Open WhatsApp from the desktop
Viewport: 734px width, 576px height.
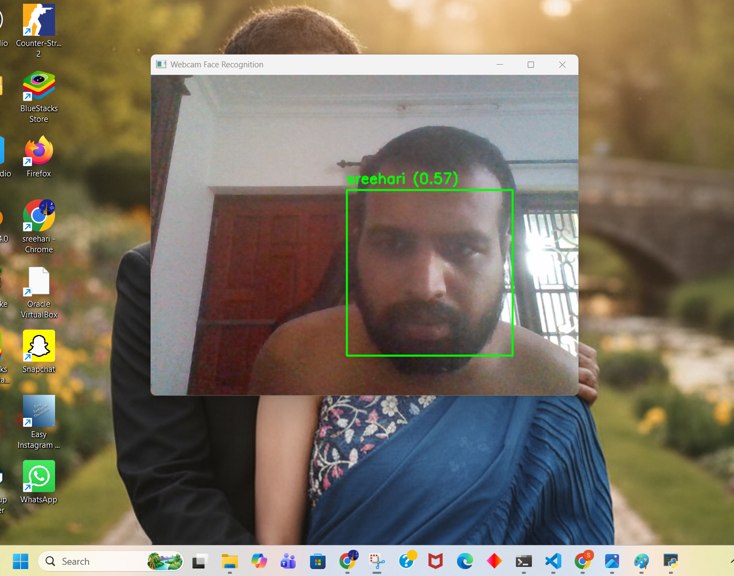(x=38, y=476)
